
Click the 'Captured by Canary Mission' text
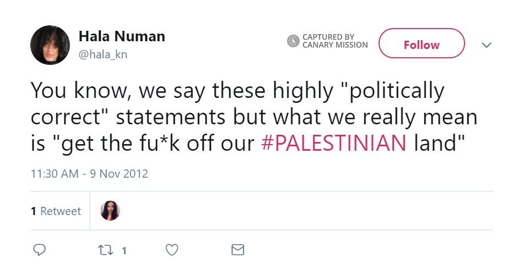point(334,41)
